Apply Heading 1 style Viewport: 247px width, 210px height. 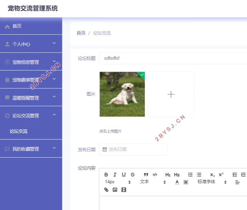click(x=168, y=175)
